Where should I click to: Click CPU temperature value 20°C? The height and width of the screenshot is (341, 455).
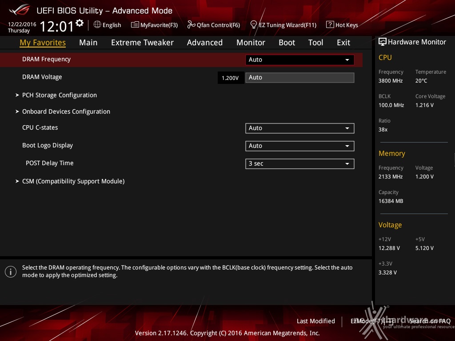click(421, 81)
